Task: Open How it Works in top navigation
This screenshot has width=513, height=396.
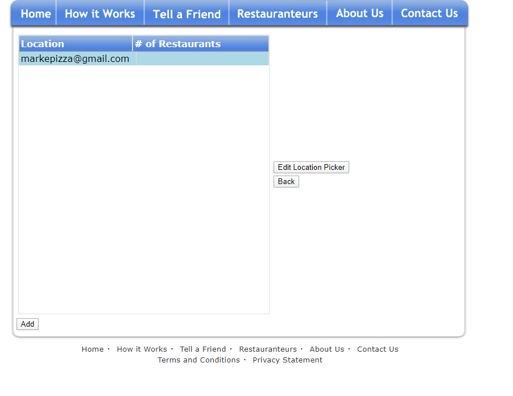Action: pos(100,14)
